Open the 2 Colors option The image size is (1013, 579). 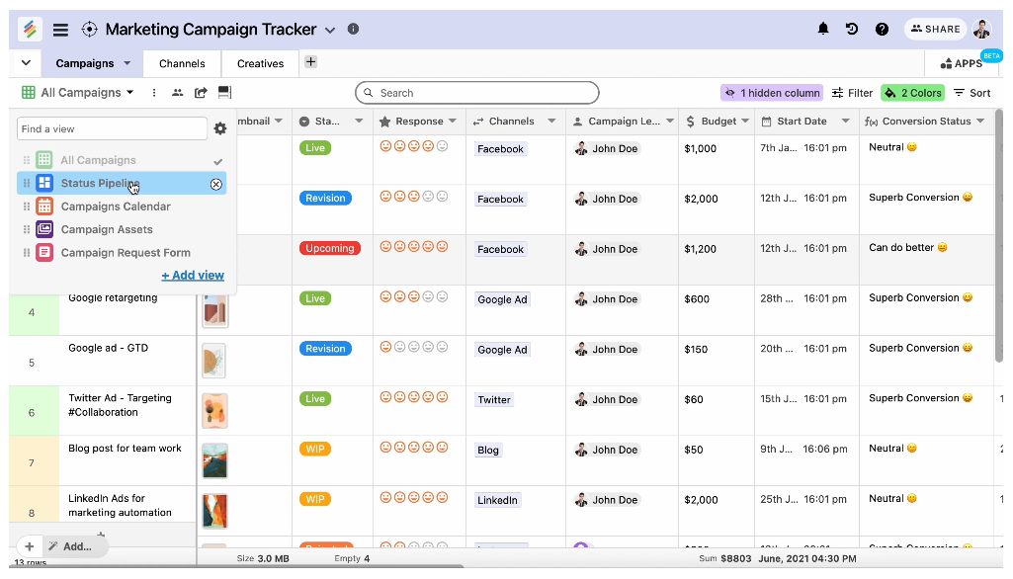(913, 93)
